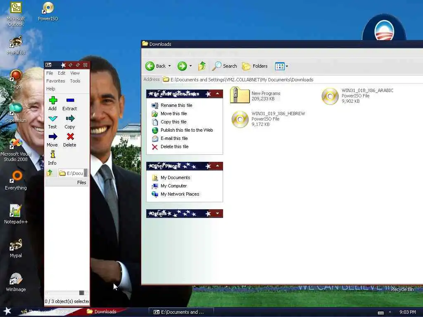Collapse the Other Places panel
The width and height of the screenshot is (423, 317).
pos(217,166)
